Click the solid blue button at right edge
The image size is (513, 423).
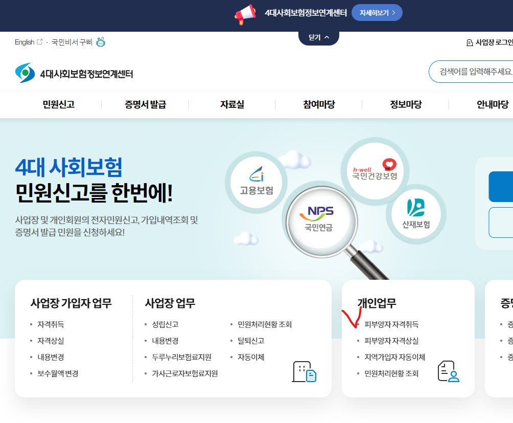501,187
